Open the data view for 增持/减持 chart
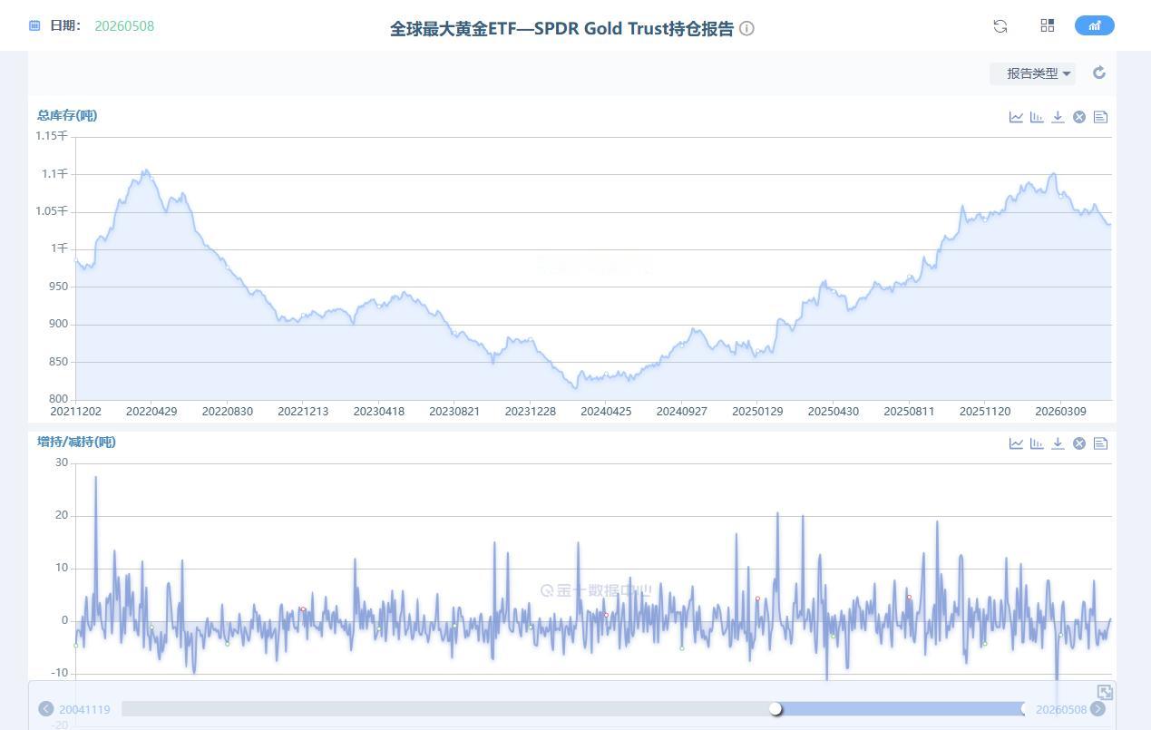 [x=1100, y=443]
